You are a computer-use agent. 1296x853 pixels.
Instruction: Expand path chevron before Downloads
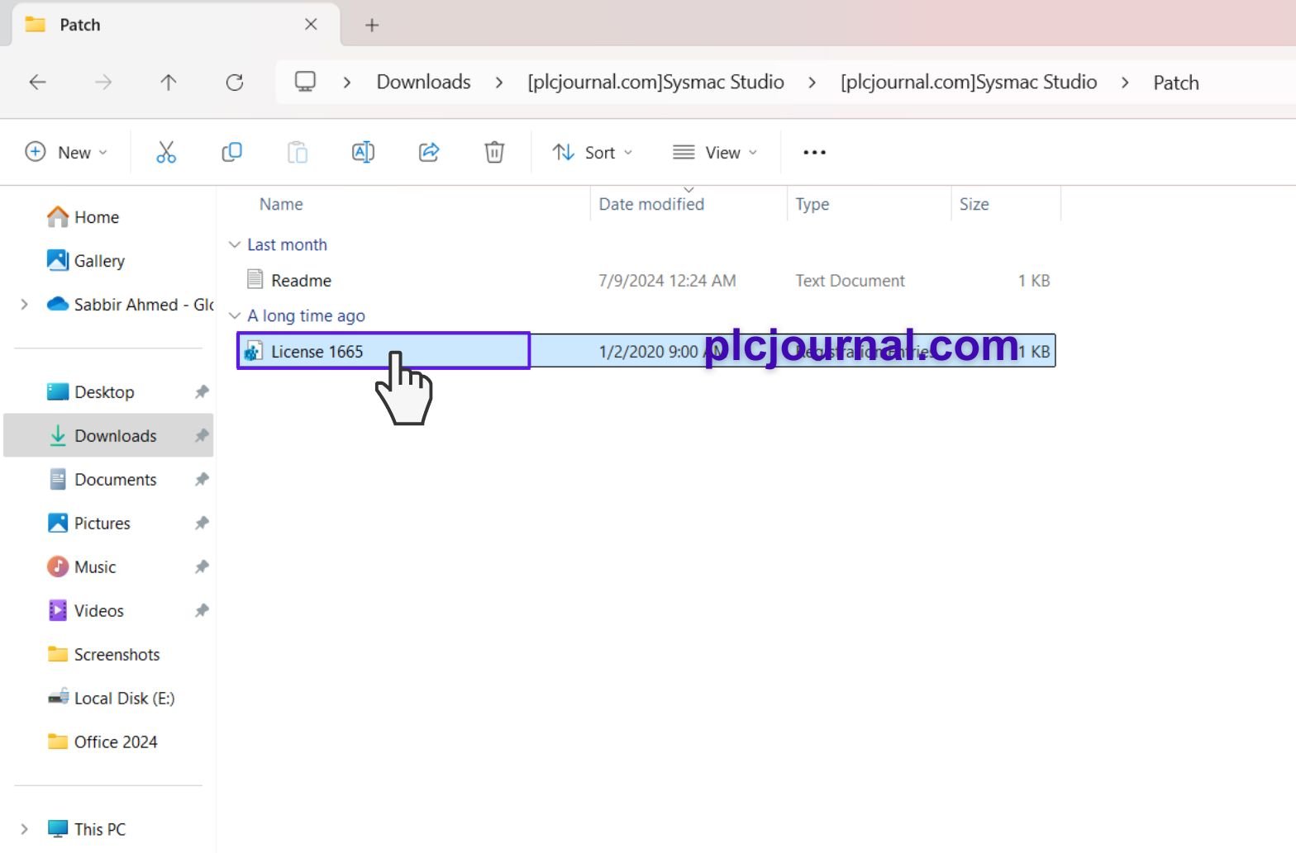(347, 82)
